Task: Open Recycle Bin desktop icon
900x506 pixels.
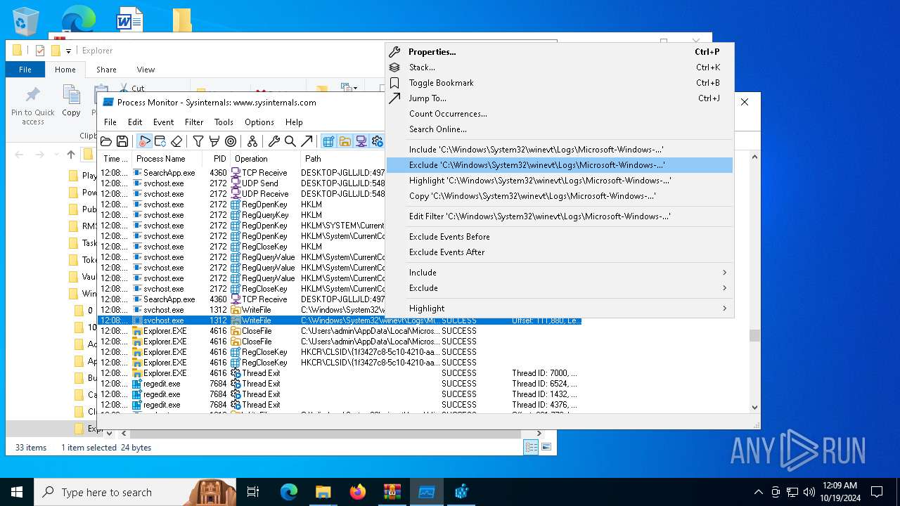Action: (x=26, y=21)
